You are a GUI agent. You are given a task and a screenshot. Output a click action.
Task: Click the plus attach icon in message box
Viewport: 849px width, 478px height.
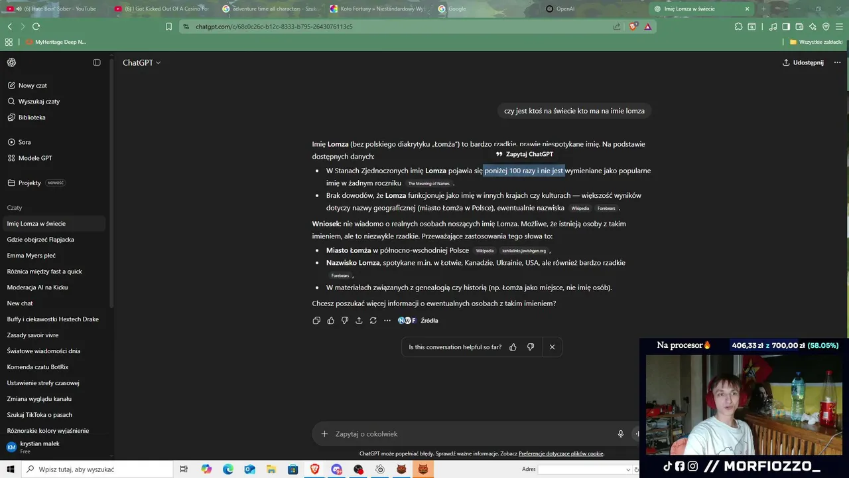(x=324, y=434)
